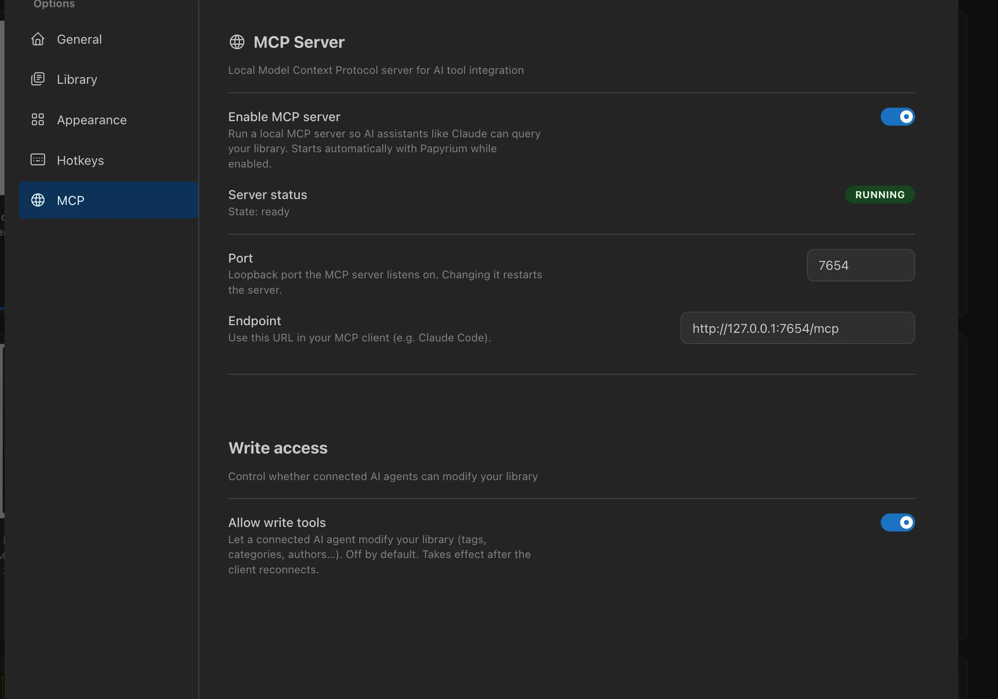Screen dimensions: 998x699
Task: Click the MCP globe icon in sidebar
Action: click(x=38, y=200)
